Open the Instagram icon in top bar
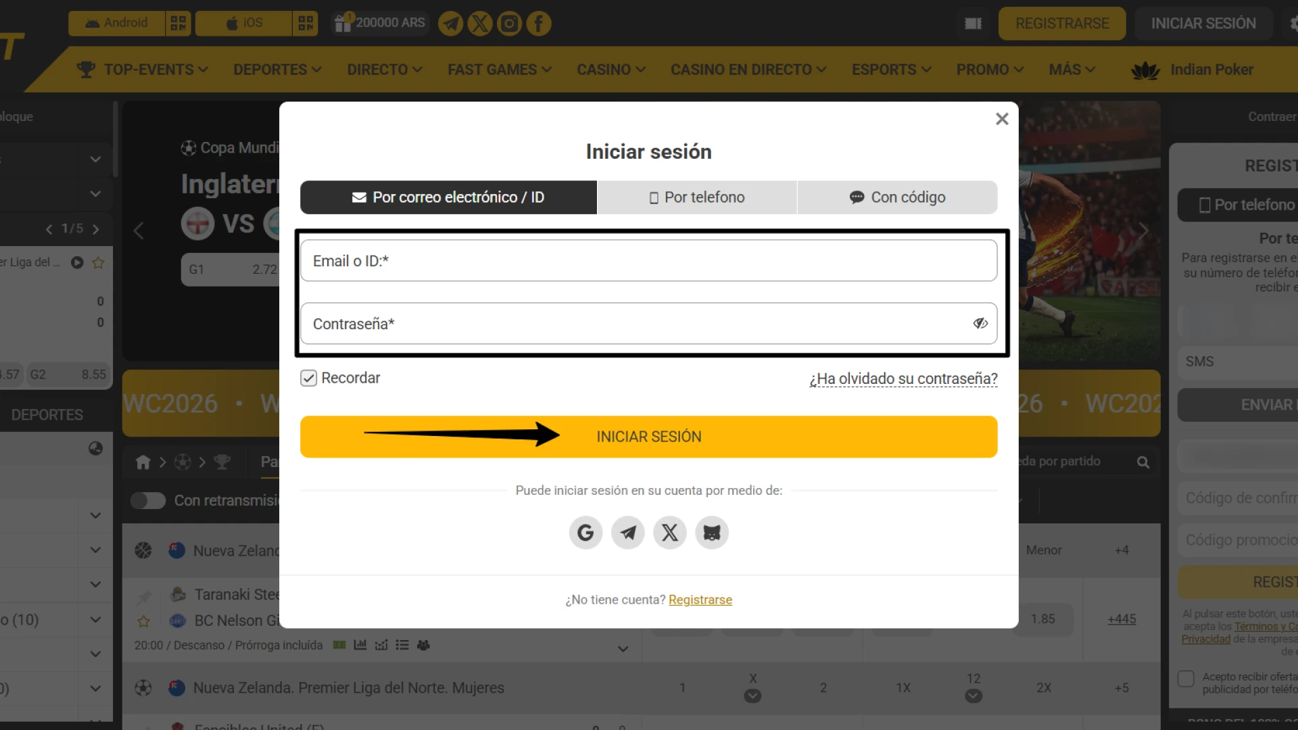The height and width of the screenshot is (730, 1298). coord(509,24)
